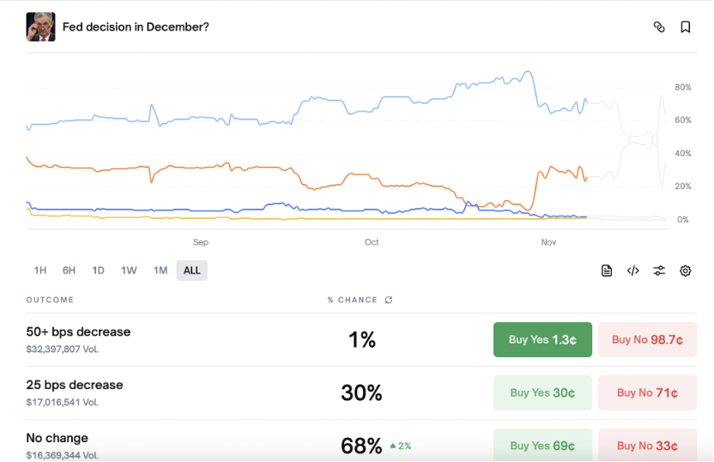Viewport: 714px width, 462px height.
Task: Select the 1H time range
Action: [40, 271]
